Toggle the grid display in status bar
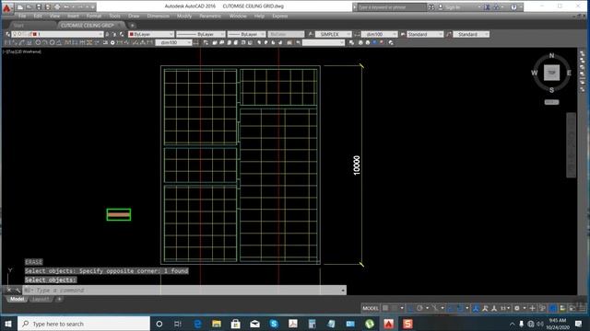This screenshot has height=331, width=590. point(385,308)
